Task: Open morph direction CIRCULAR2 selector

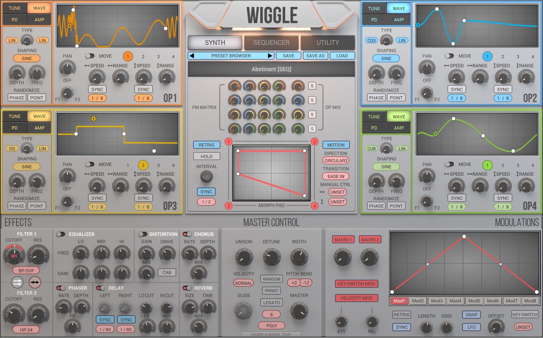Action: 336,161
